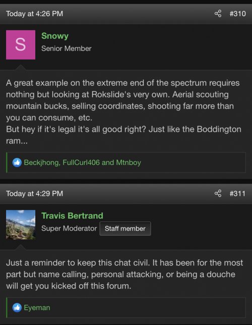This screenshot has height=325, width=252.
Task: Click the thumbs-up icon under Snowy's post
Action: pos(17,162)
